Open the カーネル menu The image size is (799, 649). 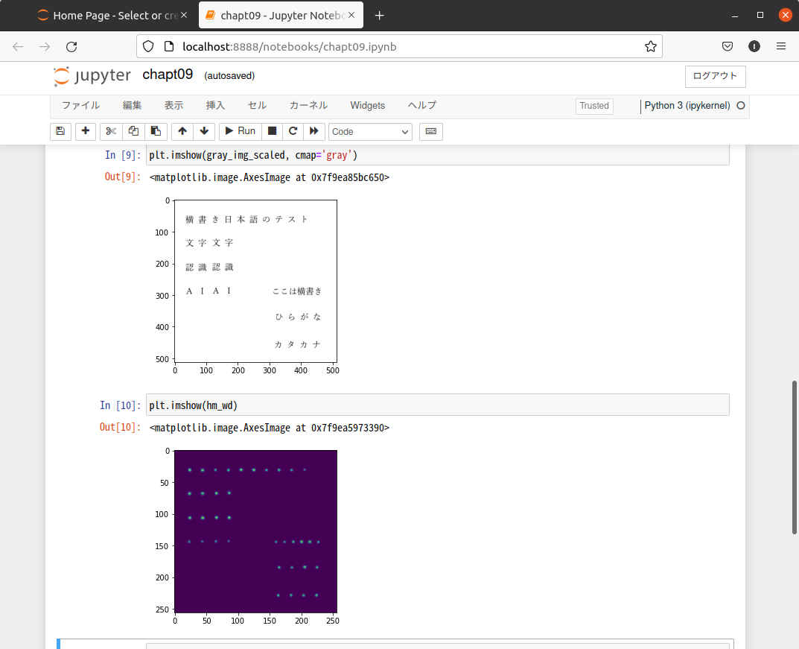(x=308, y=106)
